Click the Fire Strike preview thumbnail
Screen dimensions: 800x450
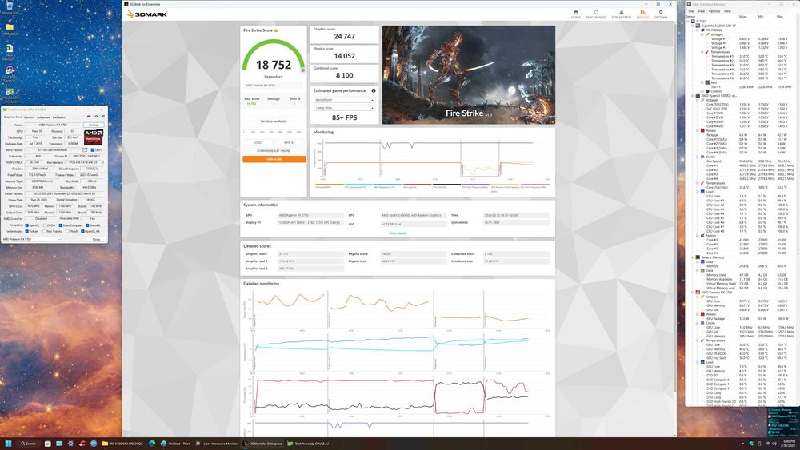468,75
